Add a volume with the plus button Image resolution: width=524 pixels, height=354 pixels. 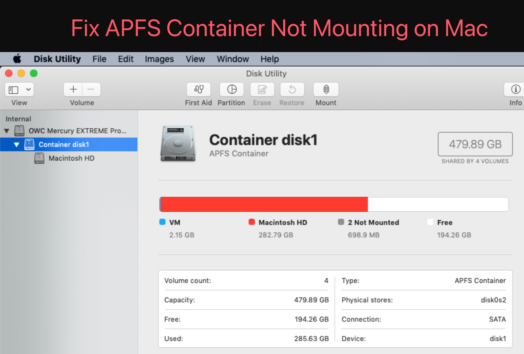73,90
